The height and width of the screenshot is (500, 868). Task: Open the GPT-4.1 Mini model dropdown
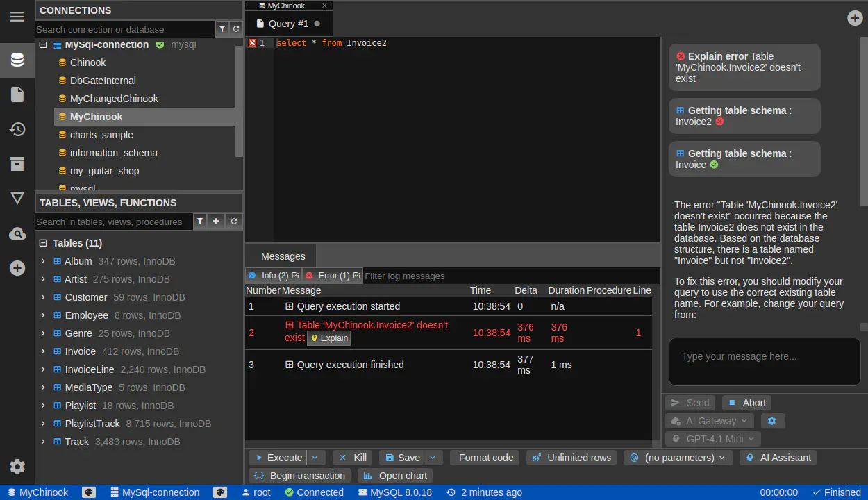[713, 439]
